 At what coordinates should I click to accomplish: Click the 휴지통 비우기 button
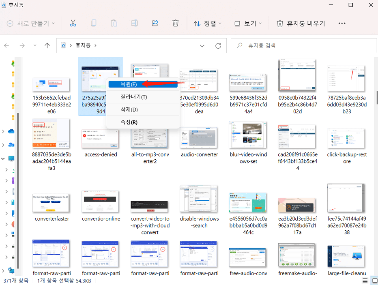(301, 24)
